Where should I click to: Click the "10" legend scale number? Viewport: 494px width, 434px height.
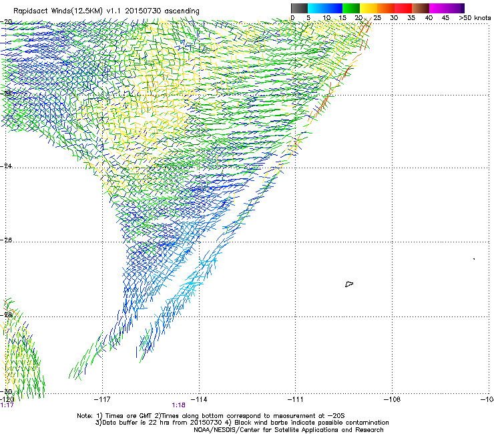[326, 18]
